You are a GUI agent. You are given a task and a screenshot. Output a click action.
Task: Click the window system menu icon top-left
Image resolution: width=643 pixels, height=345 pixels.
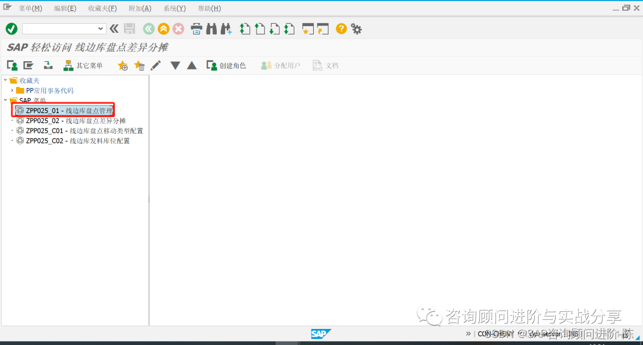[7, 7]
